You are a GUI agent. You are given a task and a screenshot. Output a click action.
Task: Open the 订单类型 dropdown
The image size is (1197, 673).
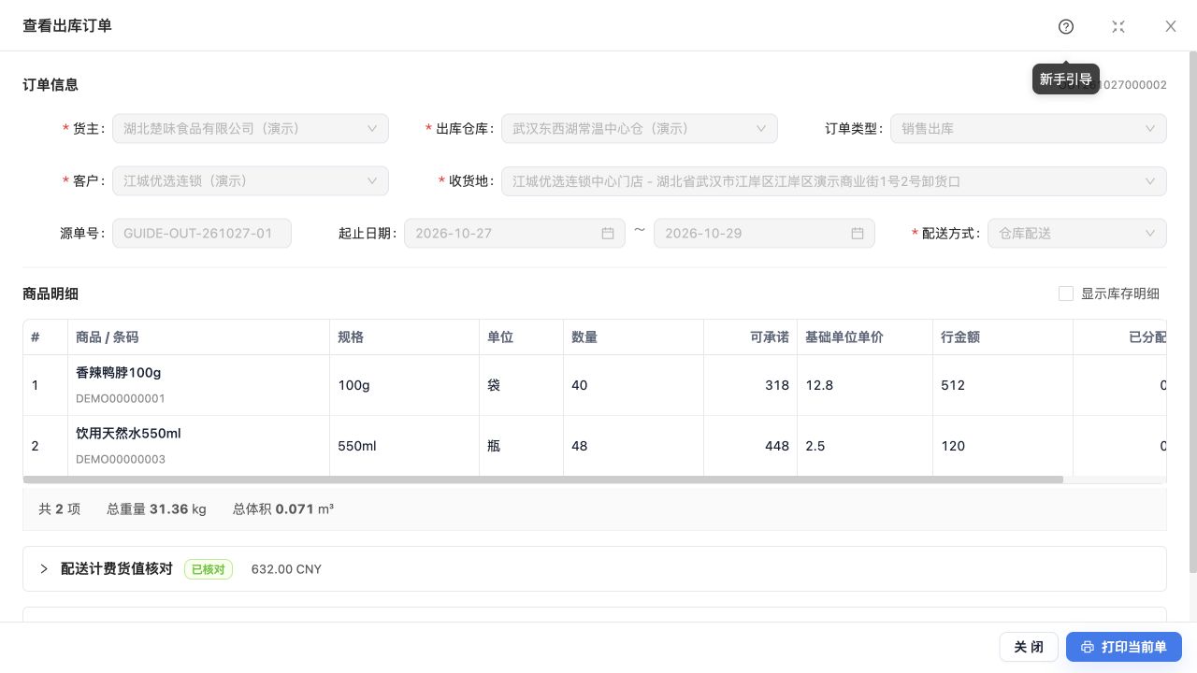1029,128
